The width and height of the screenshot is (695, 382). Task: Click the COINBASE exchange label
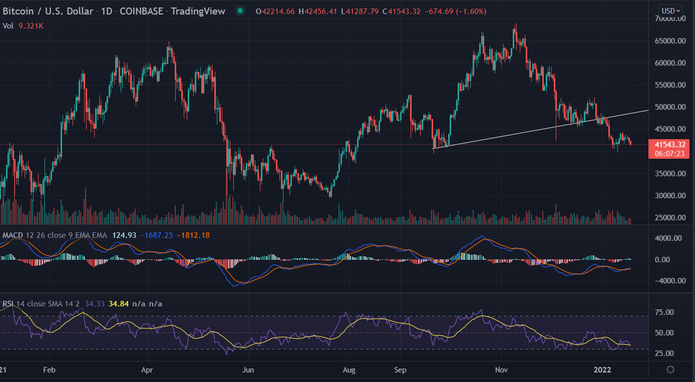click(x=141, y=11)
